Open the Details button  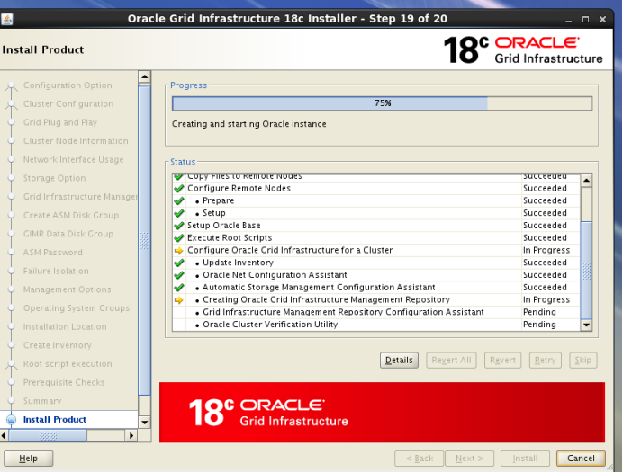399,361
